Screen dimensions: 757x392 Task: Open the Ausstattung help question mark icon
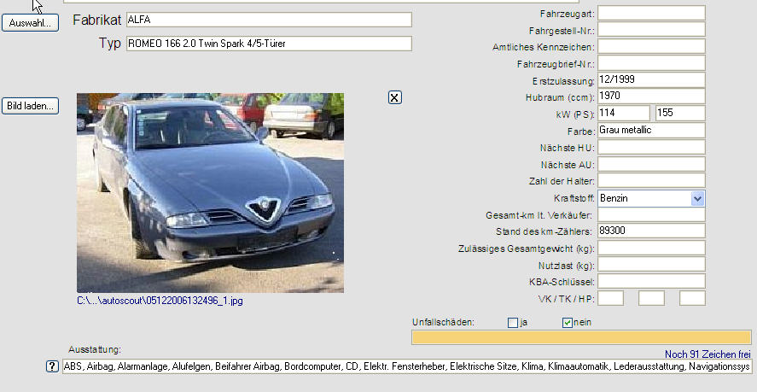52,366
